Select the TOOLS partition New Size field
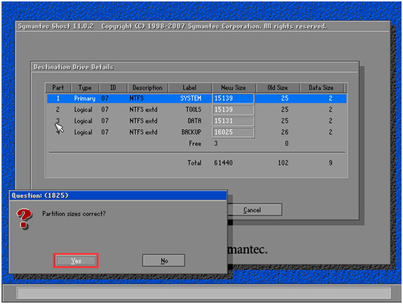403x304 pixels. click(233, 110)
